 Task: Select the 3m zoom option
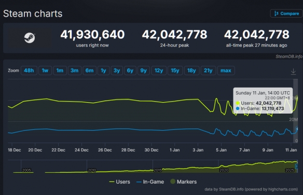(74, 71)
